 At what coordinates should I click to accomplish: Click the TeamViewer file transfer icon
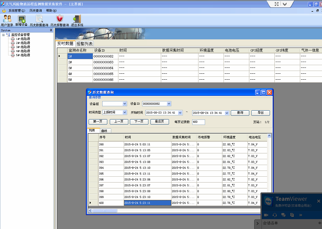[x=292, y=215]
